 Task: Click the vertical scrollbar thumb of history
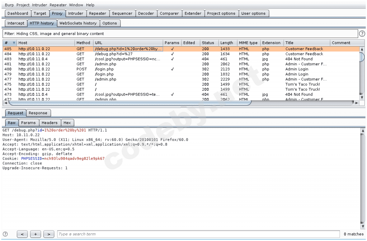(362, 57)
